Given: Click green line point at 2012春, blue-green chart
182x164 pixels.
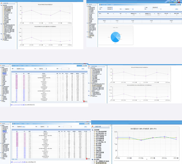Looking at the screenshot, I should point(176,138).
